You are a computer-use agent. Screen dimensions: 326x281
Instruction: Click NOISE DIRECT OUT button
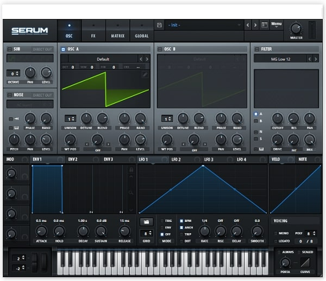click(42, 95)
